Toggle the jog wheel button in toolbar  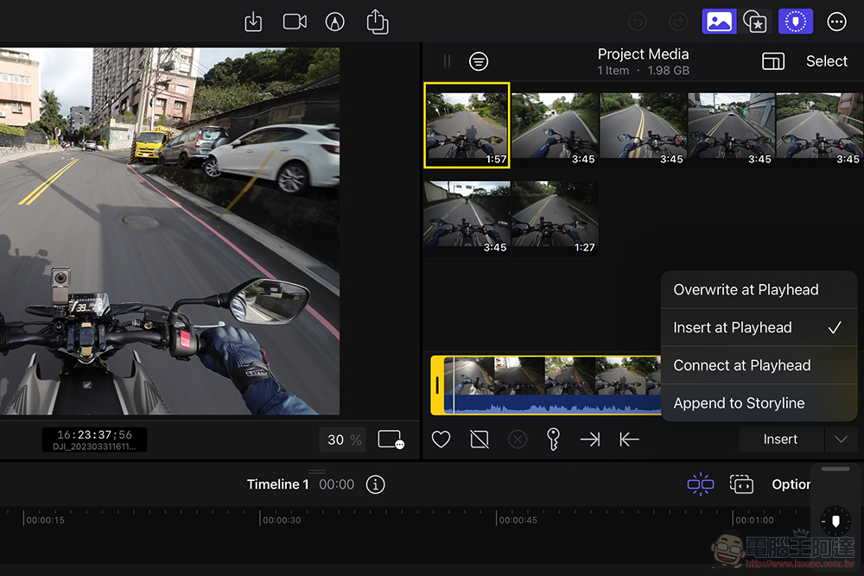pyautogui.click(x=795, y=22)
